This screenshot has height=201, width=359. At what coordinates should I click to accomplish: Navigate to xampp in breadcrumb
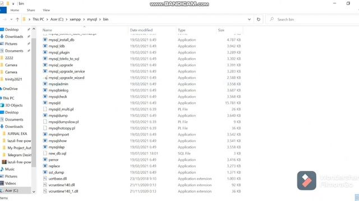[x=75, y=20]
